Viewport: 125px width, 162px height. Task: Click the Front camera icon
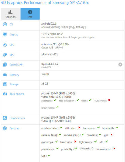coord(5,118)
